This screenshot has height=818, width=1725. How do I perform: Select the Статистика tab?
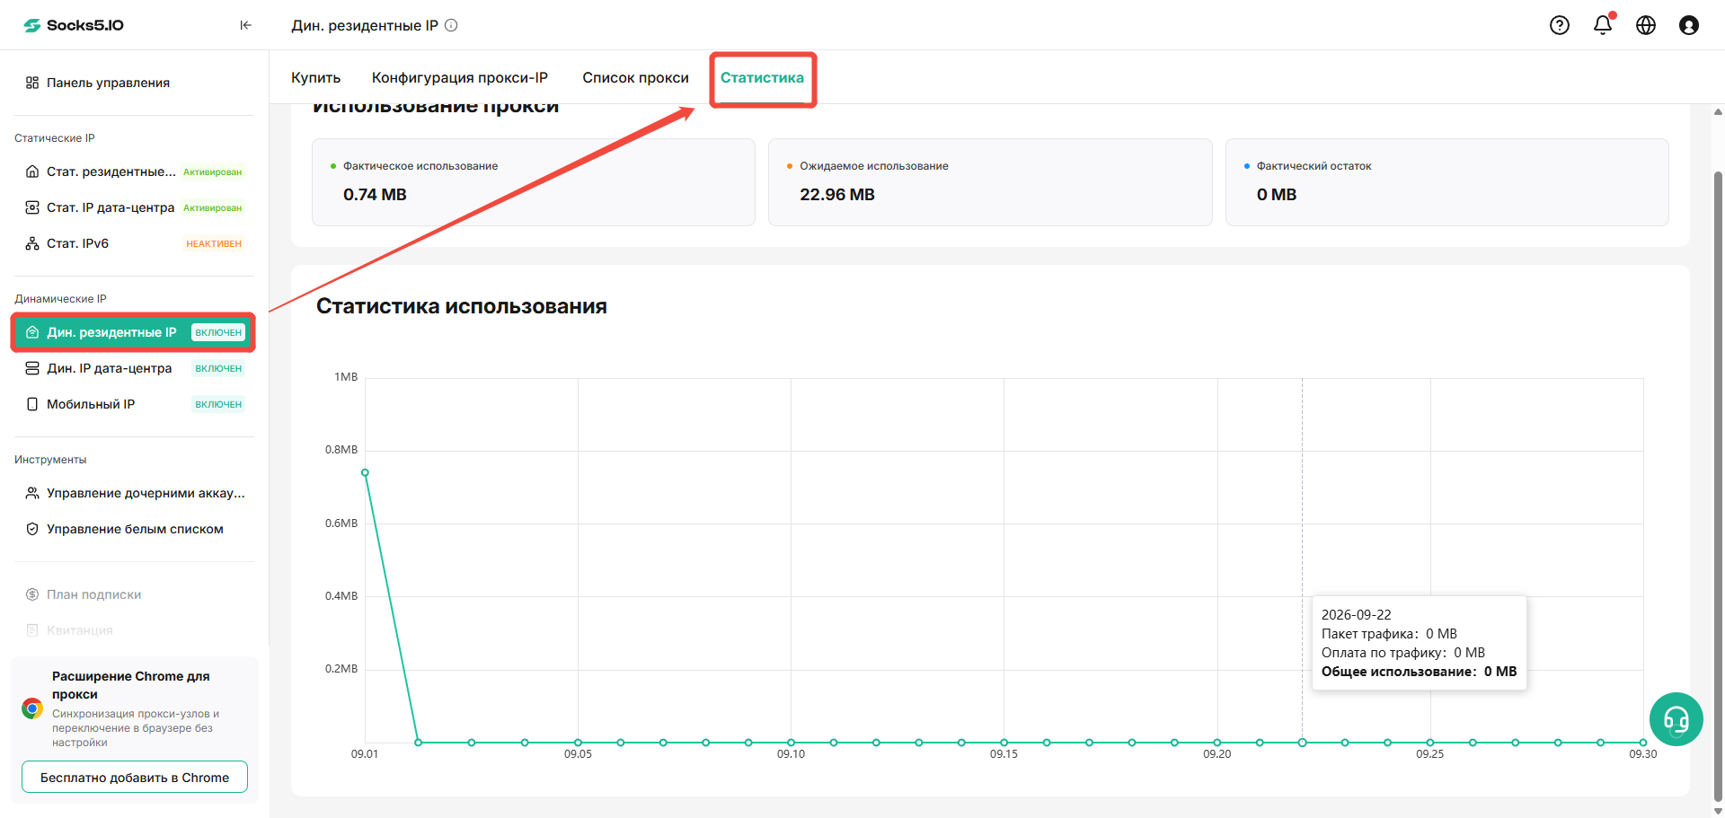pyautogui.click(x=762, y=78)
